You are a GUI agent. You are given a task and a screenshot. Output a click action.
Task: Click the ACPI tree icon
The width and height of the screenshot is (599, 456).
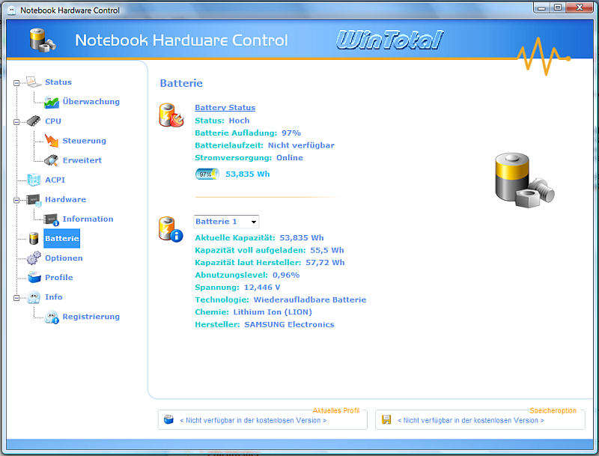tap(34, 180)
